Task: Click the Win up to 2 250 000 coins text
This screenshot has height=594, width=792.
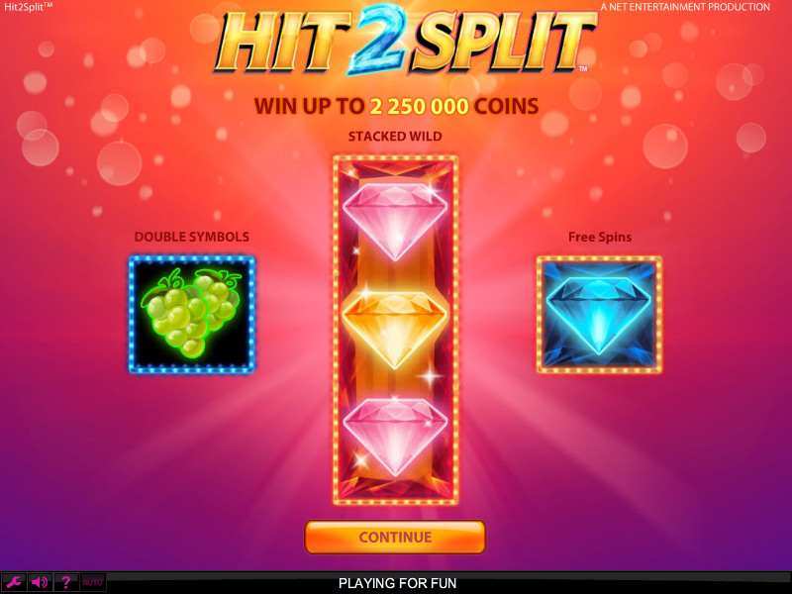Action: pos(397,107)
